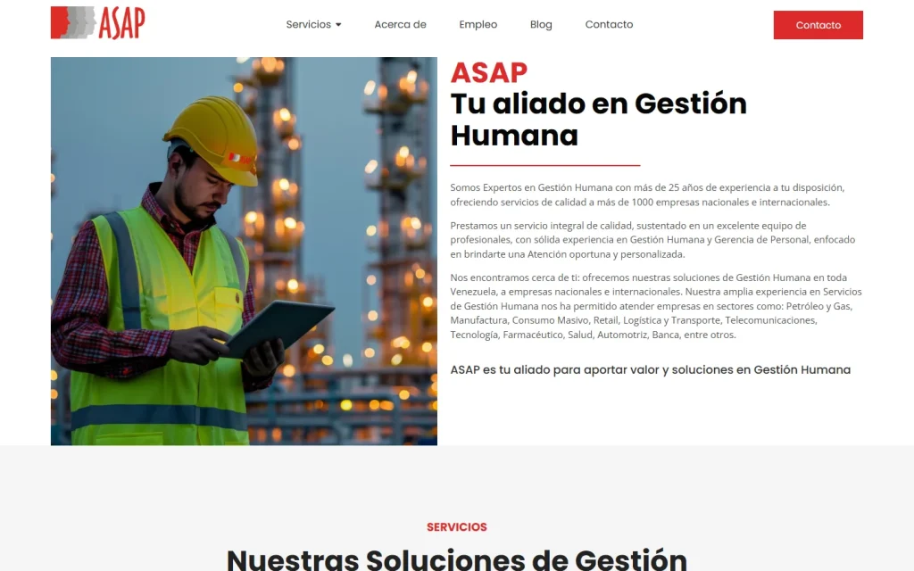The image size is (914, 571).
Task: Click the paragraph starting 'Prestamos un servicio integral'
Action: [x=652, y=239]
